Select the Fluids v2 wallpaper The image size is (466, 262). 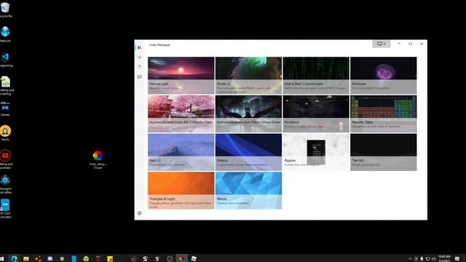(248, 76)
